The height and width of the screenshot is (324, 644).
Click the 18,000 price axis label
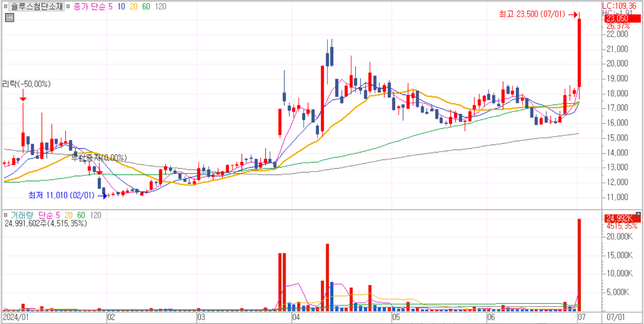[618, 93]
